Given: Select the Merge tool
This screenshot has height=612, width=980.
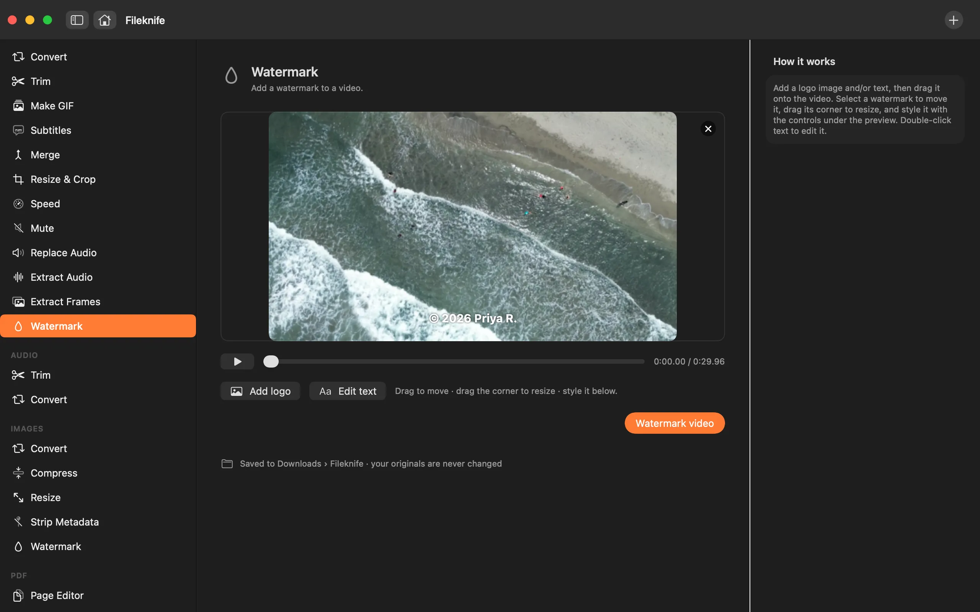Looking at the screenshot, I should [98, 155].
